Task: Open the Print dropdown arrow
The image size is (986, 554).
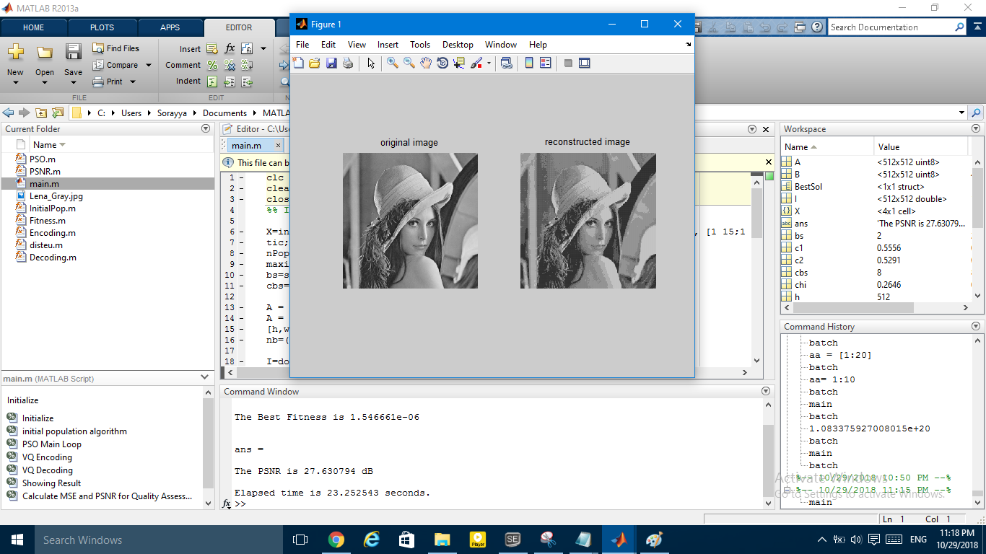Action: [133, 82]
